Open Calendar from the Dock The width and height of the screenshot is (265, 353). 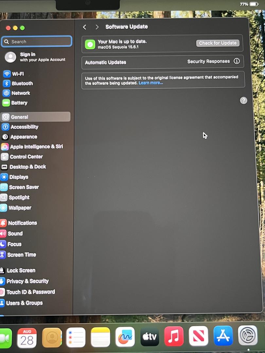(27, 338)
